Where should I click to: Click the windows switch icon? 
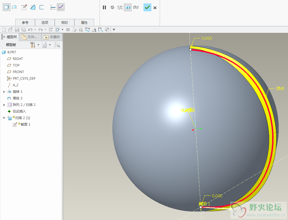(57, 30)
